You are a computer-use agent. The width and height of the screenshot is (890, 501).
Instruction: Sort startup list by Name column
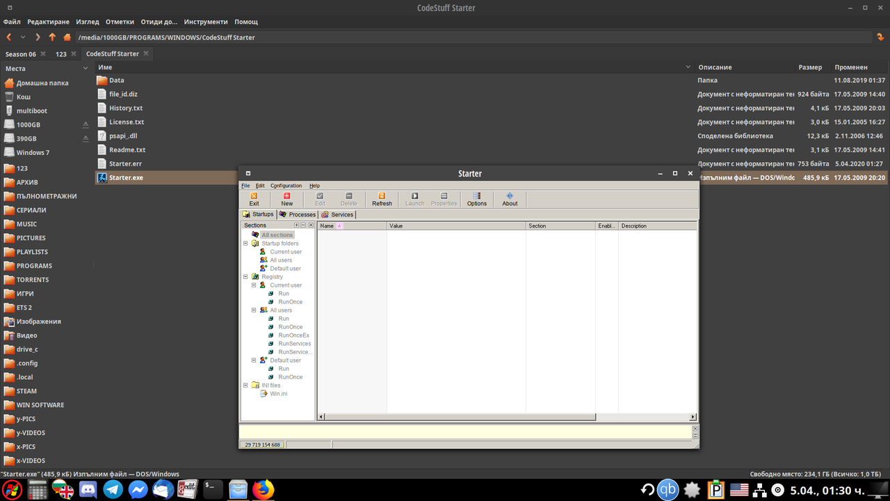click(352, 226)
